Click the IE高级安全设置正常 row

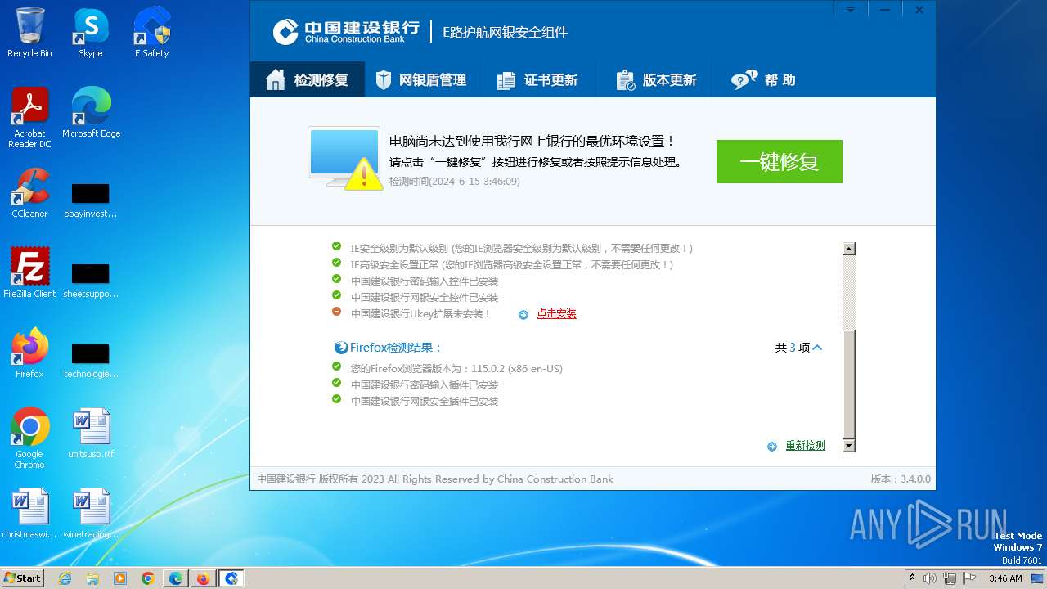(512, 265)
